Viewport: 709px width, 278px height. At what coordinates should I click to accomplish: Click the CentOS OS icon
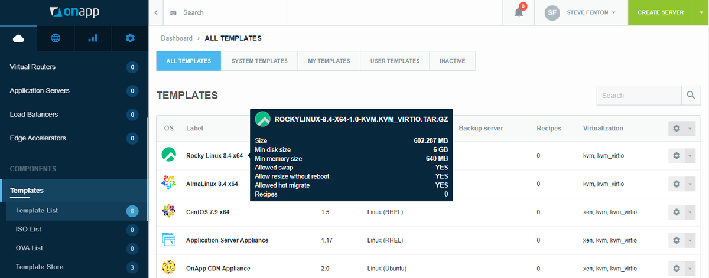point(168,211)
